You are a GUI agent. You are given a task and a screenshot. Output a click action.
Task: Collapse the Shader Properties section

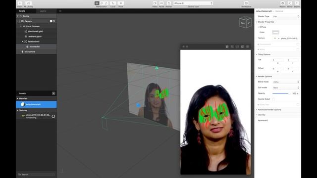[257, 22]
